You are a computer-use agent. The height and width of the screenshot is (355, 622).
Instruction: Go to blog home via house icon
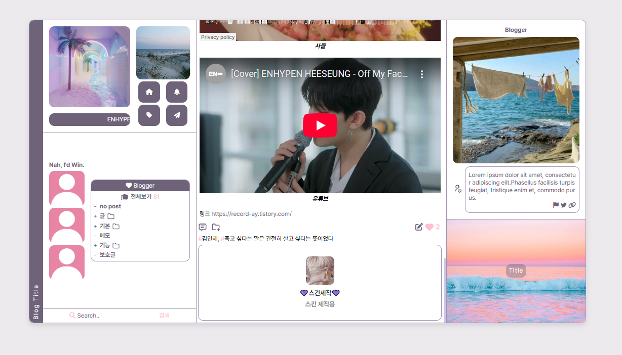149,92
